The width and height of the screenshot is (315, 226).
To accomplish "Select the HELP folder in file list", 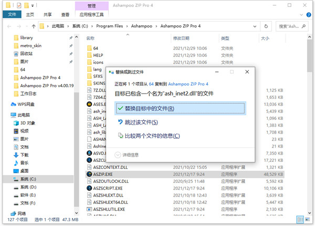I will point(98,55).
